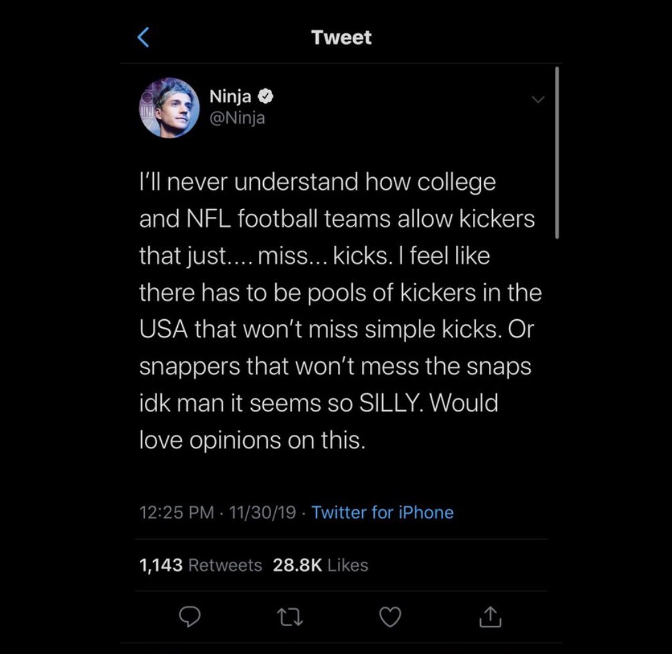
Task: Retweet this tweet using the arrows icon
Action: pos(291,617)
